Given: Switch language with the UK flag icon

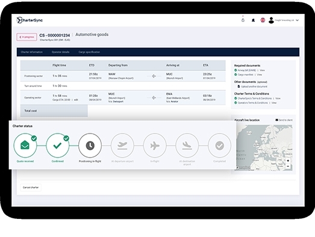Looking at the screenshot, I should [263, 20].
